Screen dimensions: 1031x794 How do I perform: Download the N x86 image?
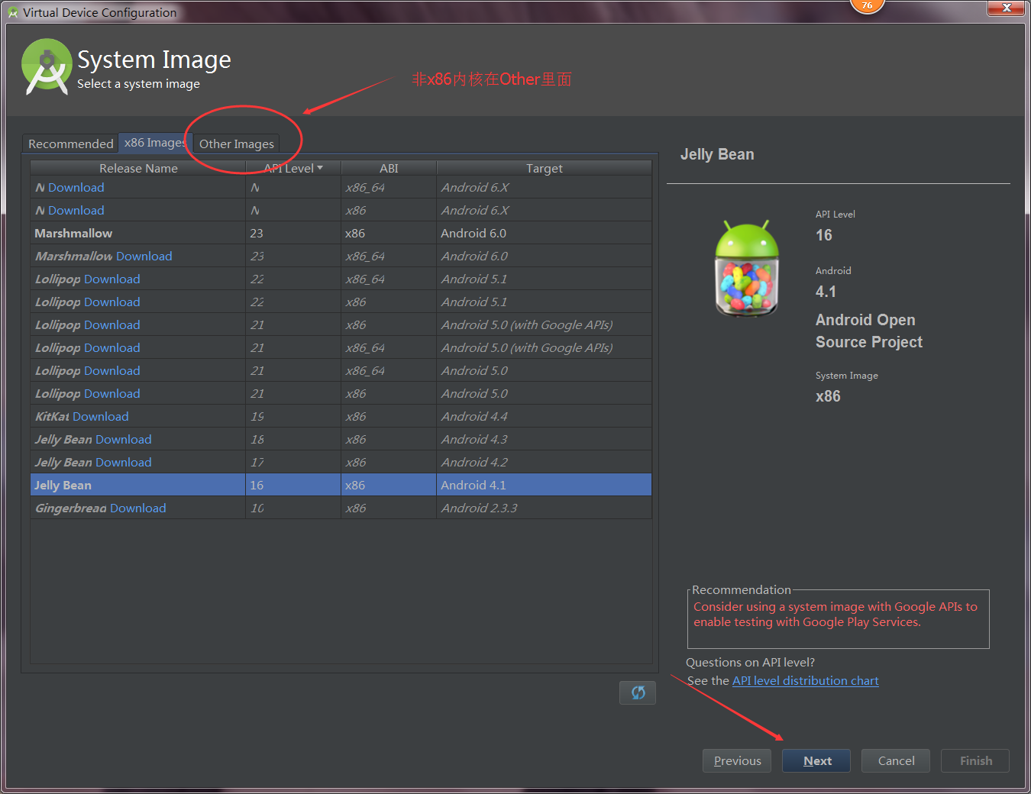tap(76, 210)
